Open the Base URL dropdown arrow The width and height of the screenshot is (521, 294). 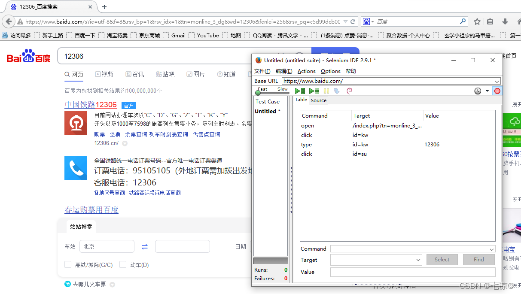(x=497, y=81)
